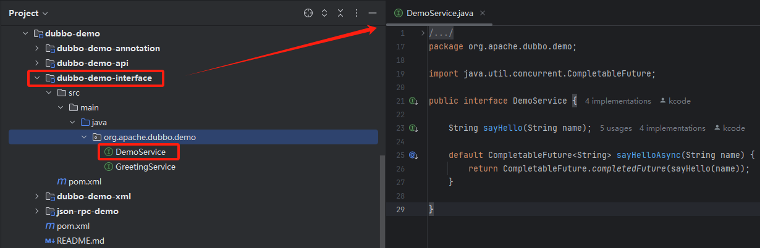Click implementations gutter icon on line 21

click(414, 101)
